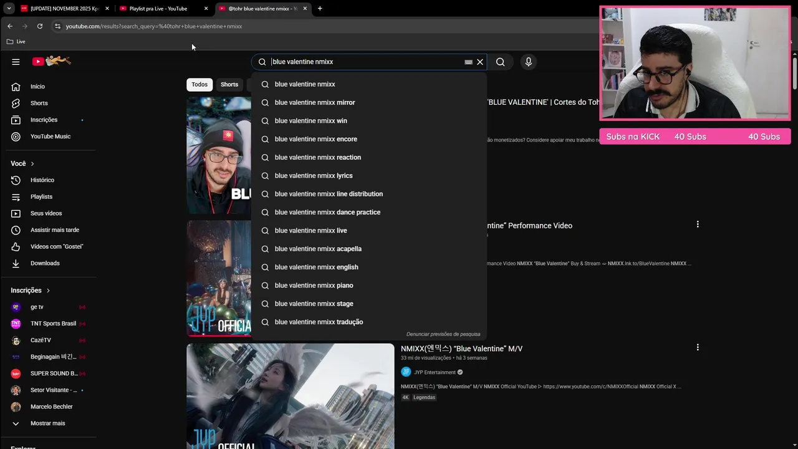This screenshot has width=798, height=449.
Task: Open the NMIXX Blue Valentine M/V title
Action: [x=462, y=349]
